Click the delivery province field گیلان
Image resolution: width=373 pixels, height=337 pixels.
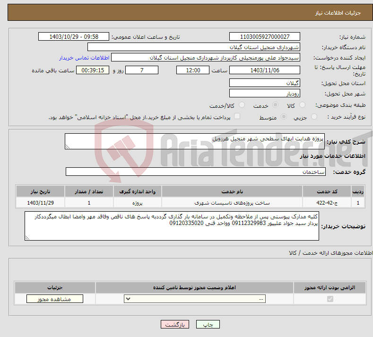pos(265,83)
